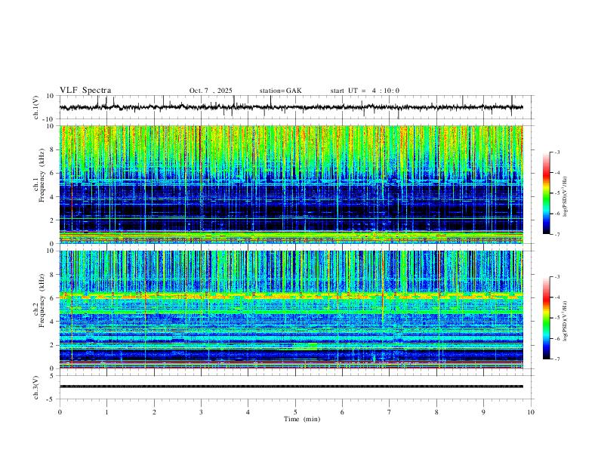Click the date "Oct. 7, 2025"
The height and width of the screenshot is (462, 598).
coord(211,91)
